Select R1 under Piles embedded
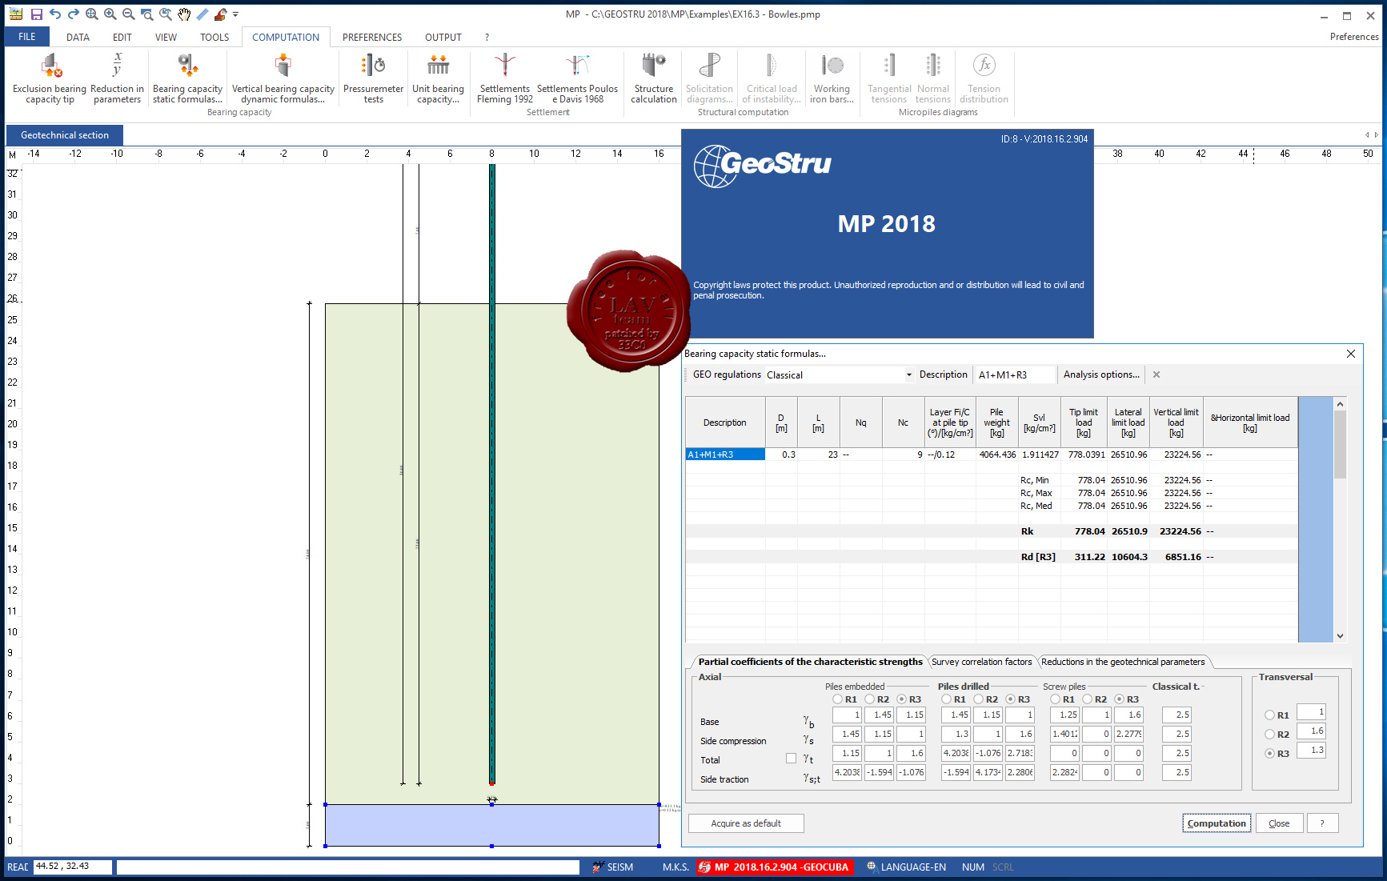1387x881 pixels. point(837,699)
